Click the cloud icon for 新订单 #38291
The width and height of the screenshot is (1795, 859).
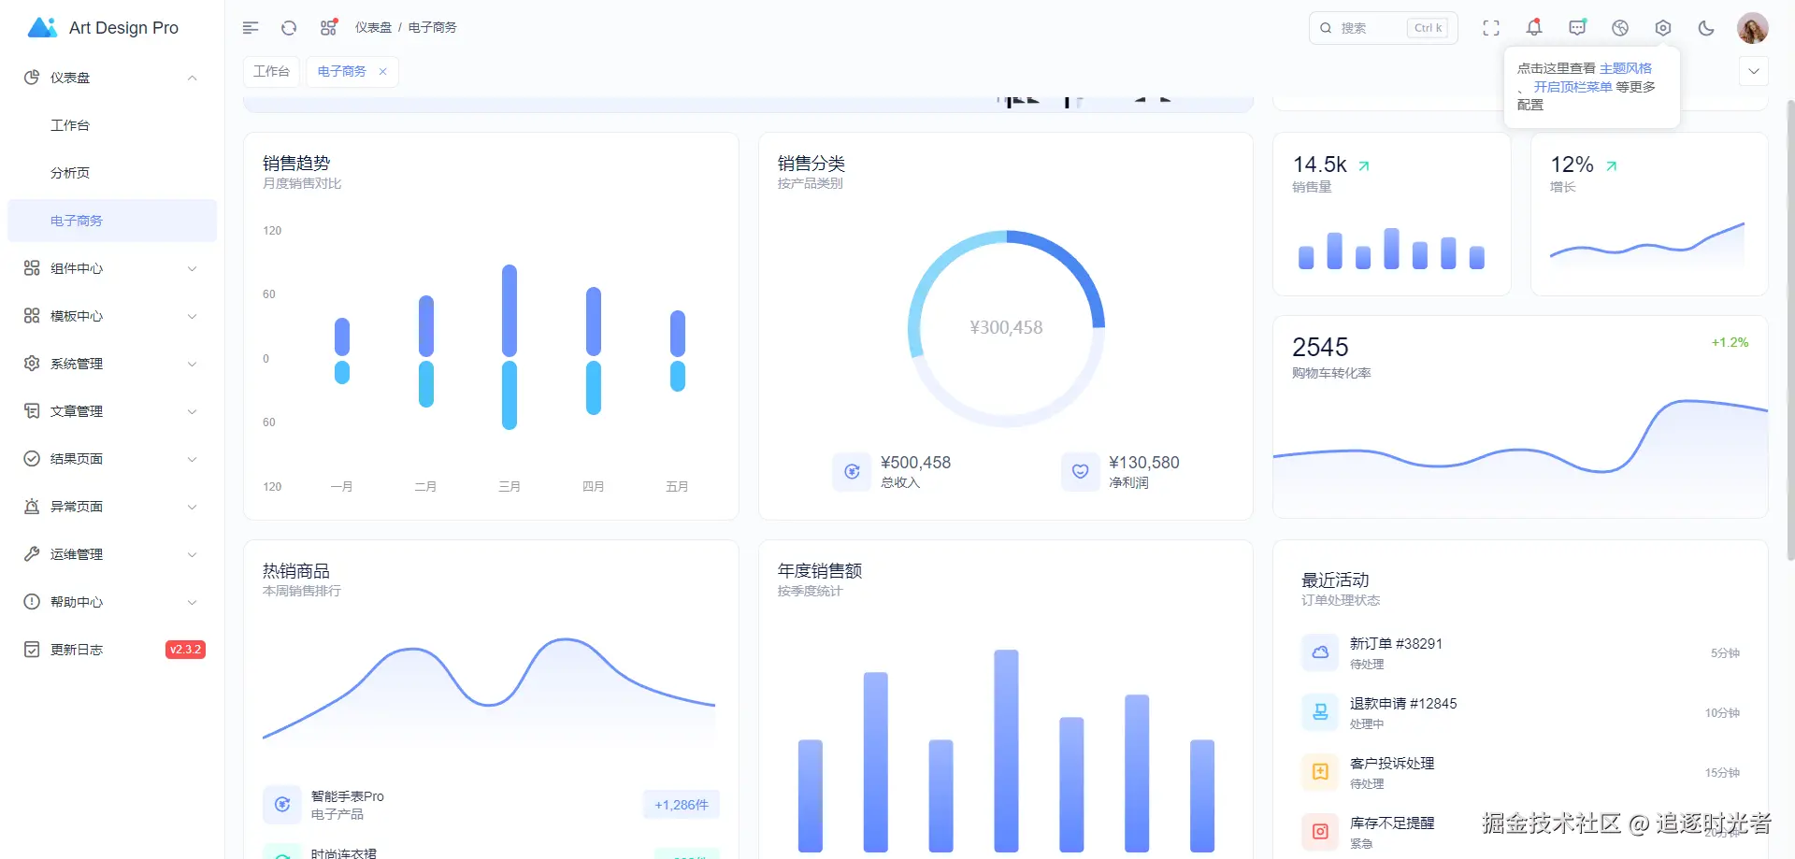pyautogui.click(x=1320, y=652)
